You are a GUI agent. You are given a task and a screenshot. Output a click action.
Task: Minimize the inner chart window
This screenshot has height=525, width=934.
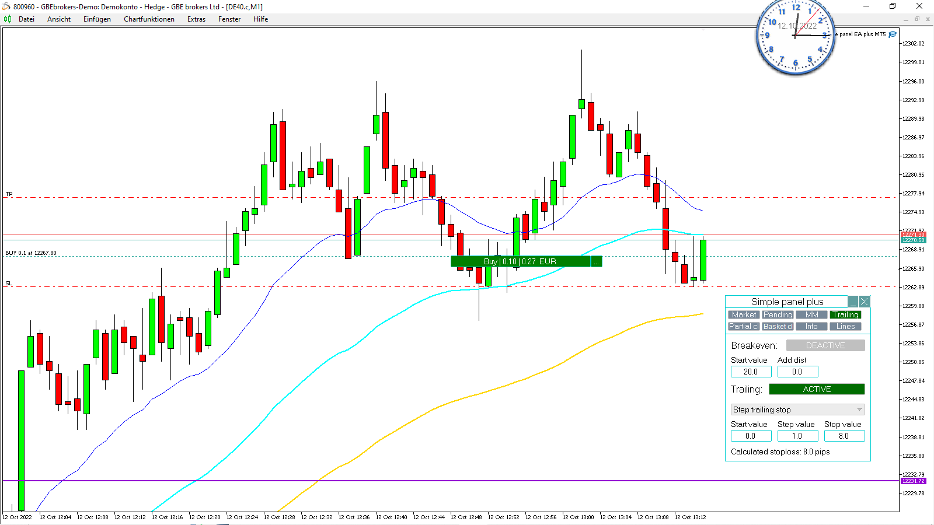coord(906,19)
